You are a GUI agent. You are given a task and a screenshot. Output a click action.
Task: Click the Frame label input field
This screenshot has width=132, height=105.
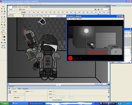point(19,94)
